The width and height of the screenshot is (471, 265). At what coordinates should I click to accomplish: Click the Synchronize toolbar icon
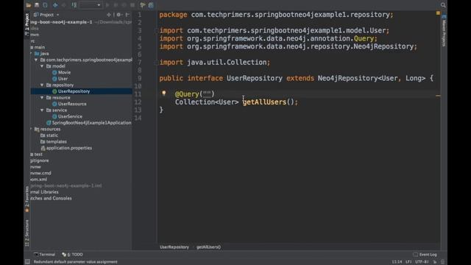tap(45, 5)
